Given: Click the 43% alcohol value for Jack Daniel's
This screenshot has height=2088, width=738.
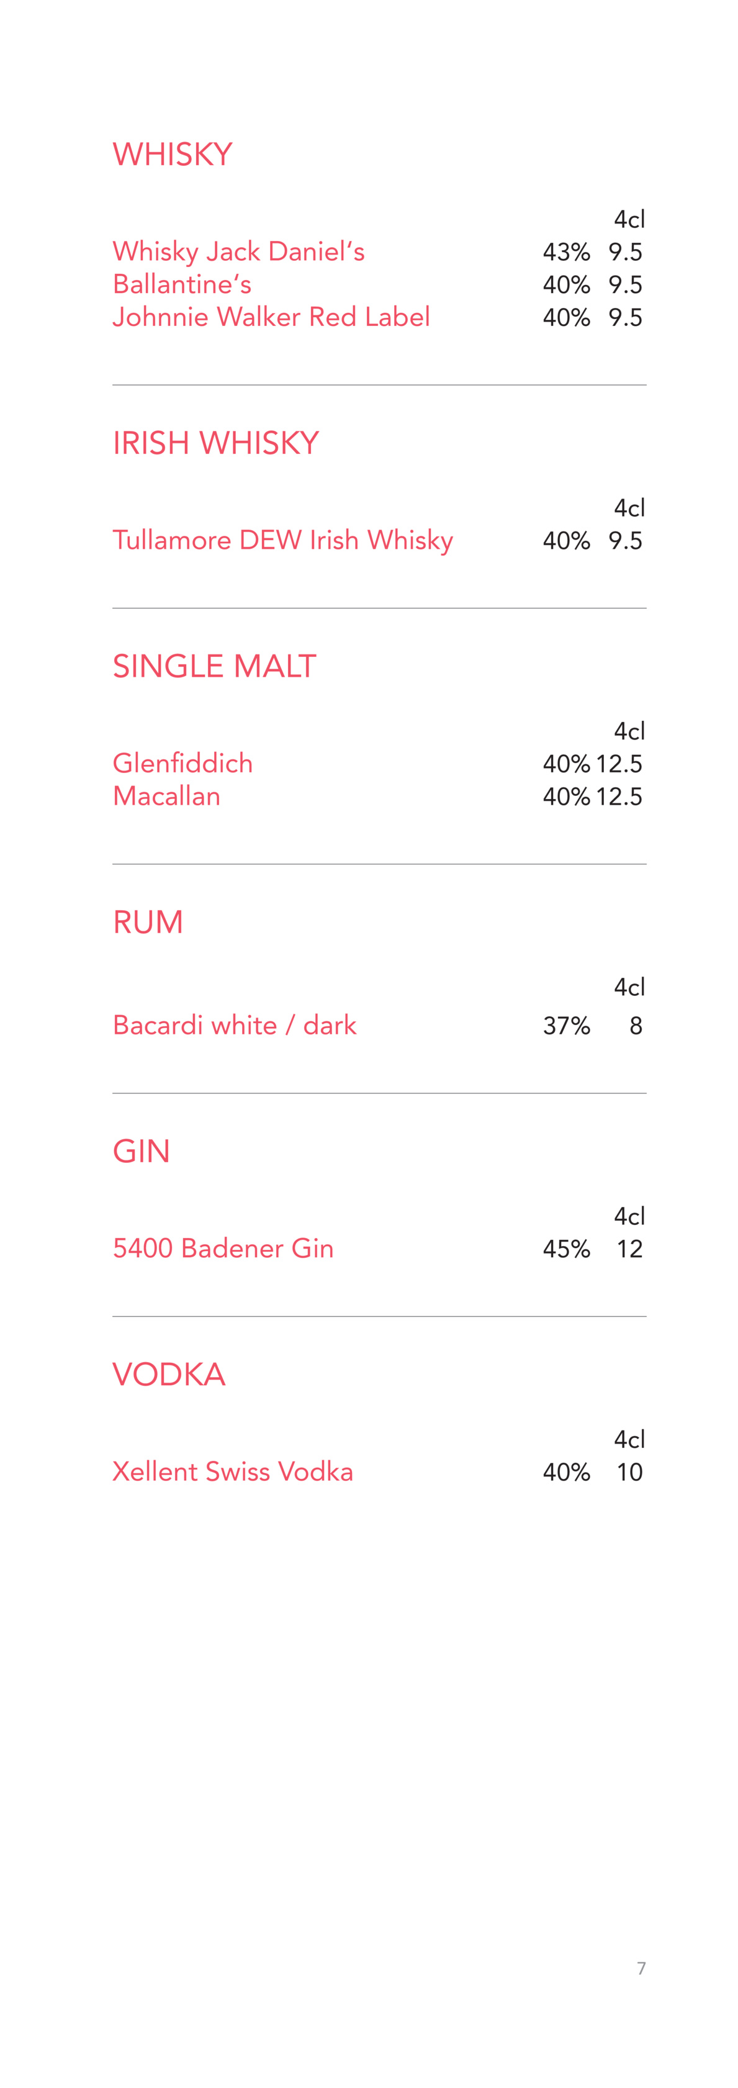Looking at the screenshot, I should [565, 252].
